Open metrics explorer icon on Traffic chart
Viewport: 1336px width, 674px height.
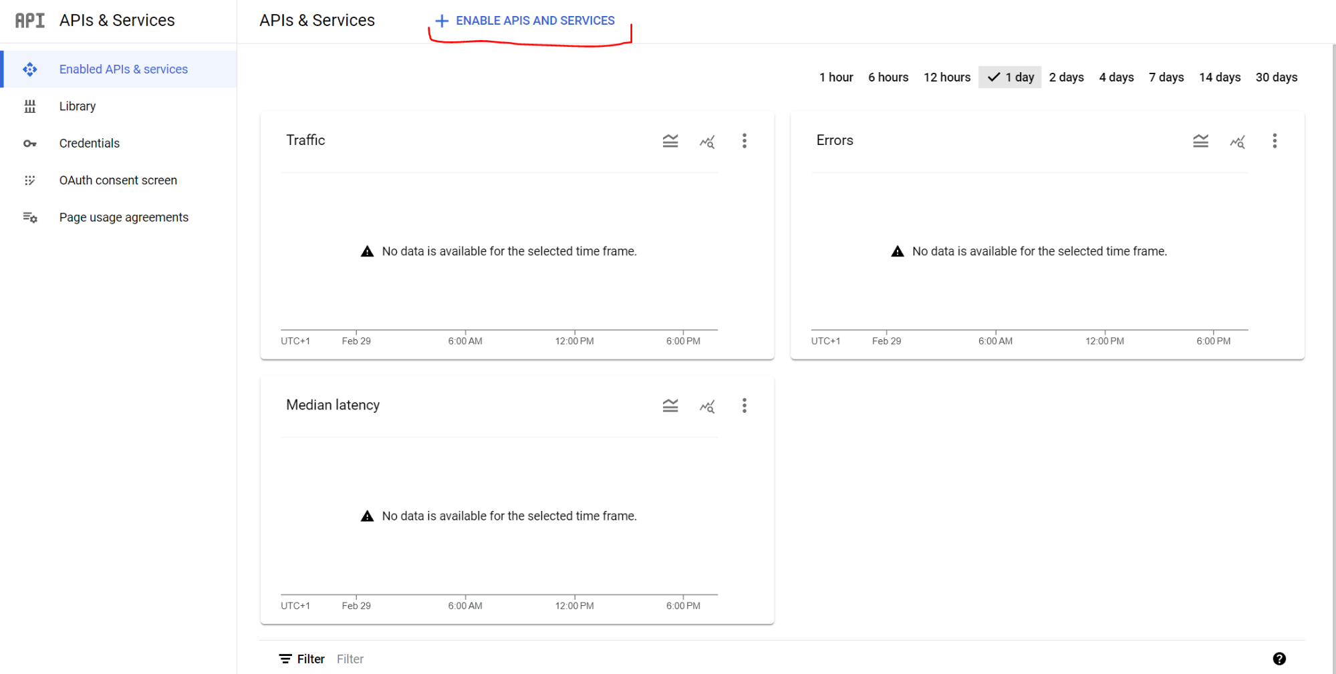coord(707,142)
